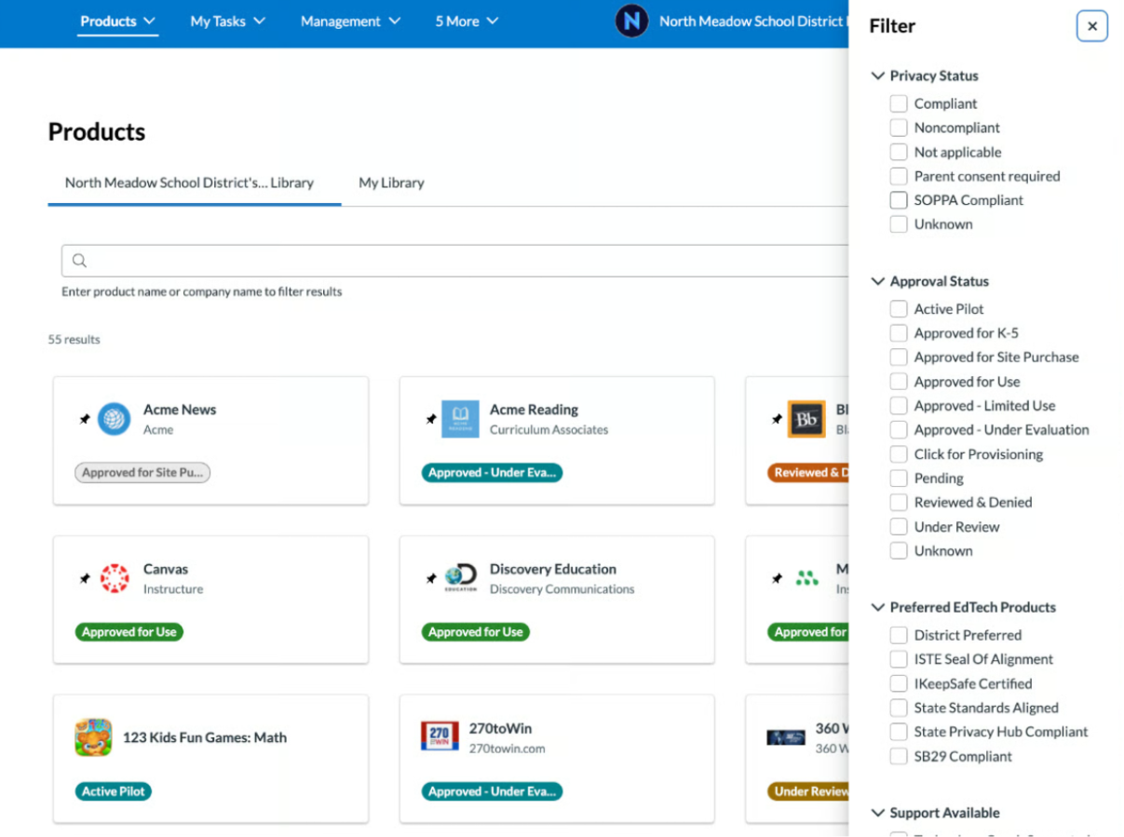The width and height of the screenshot is (1124, 837).
Task: Click the pin icon beside green dots logo
Action: pos(777,578)
